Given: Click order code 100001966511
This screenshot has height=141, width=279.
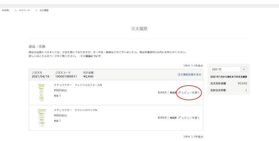Looking at the screenshot, I should [x=66, y=76].
